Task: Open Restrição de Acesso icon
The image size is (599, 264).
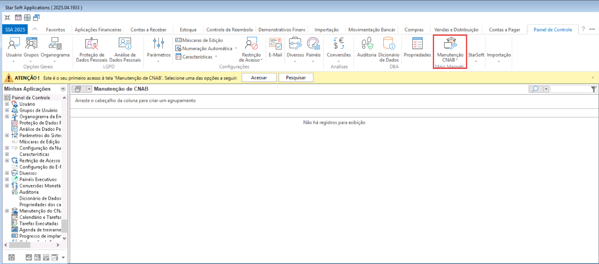Action: tap(251, 44)
